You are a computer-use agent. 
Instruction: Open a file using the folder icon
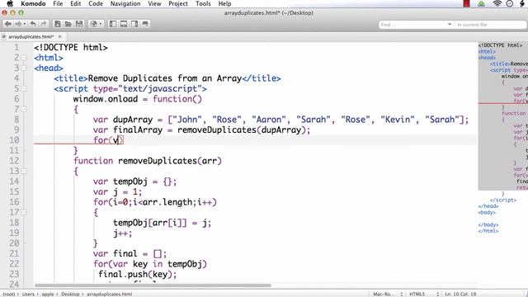(x=68, y=24)
